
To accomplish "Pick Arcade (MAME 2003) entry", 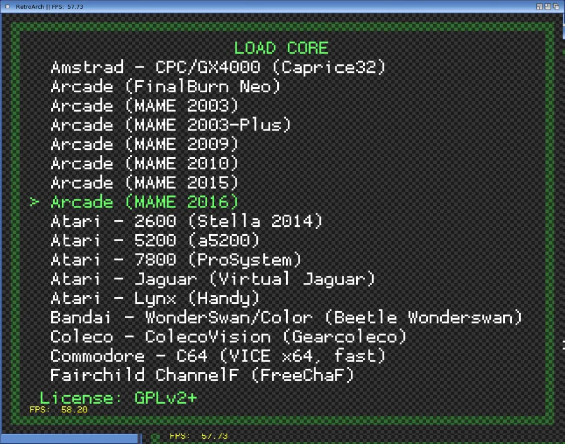I will point(144,106).
